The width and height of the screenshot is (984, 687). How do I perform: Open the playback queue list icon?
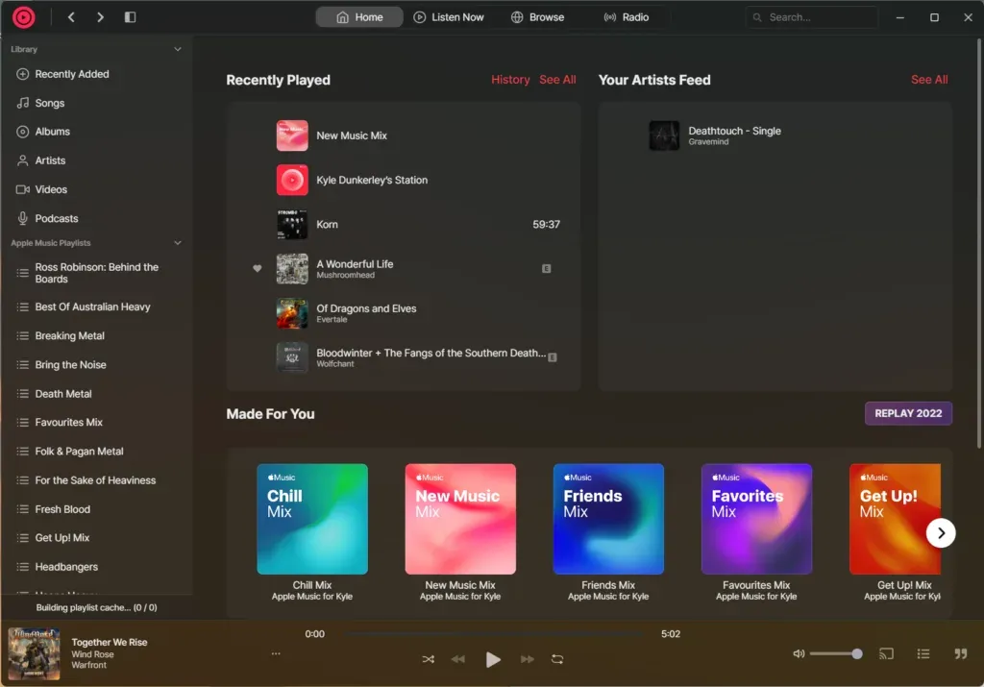[x=923, y=653]
